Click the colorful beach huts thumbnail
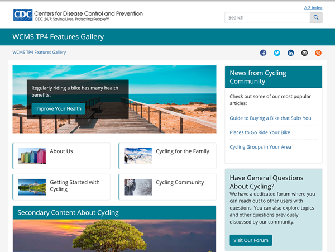 pos(32,156)
